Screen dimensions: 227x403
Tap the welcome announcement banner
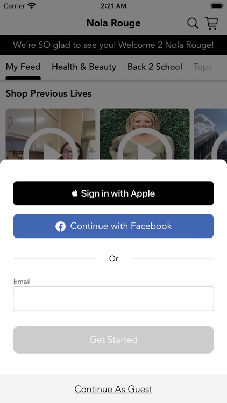click(113, 45)
